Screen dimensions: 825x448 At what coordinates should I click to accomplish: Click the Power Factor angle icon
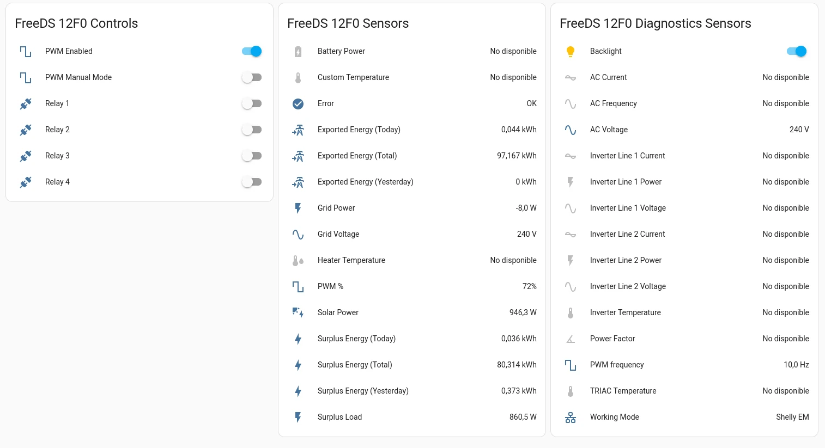(x=571, y=339)
